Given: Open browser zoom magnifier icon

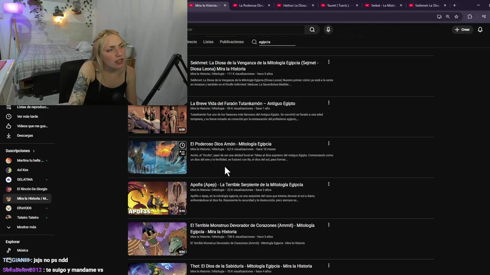Looking at the screenshot, I should tap(448, 16).
